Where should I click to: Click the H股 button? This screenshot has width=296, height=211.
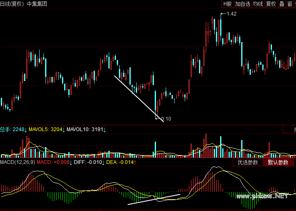click(228, 4)
